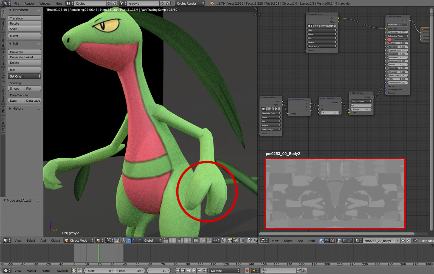Image resolution: width=434 pixels, height=274 pixels.
Task: Click the OpenGL render camera icon
Action: pyautogui.click(x=230, y=240)
